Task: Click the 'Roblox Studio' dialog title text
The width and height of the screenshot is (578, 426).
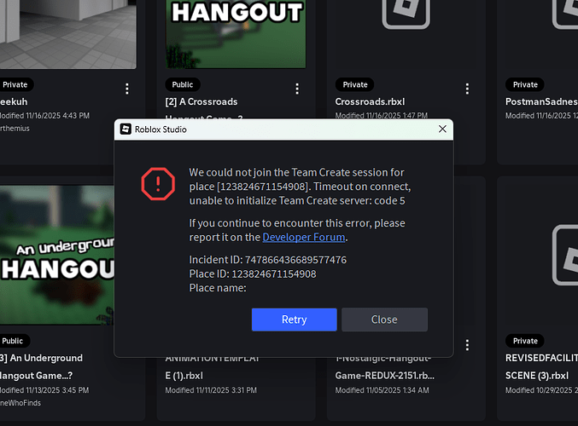Action: pyautogui.click(x=161, y=130)
